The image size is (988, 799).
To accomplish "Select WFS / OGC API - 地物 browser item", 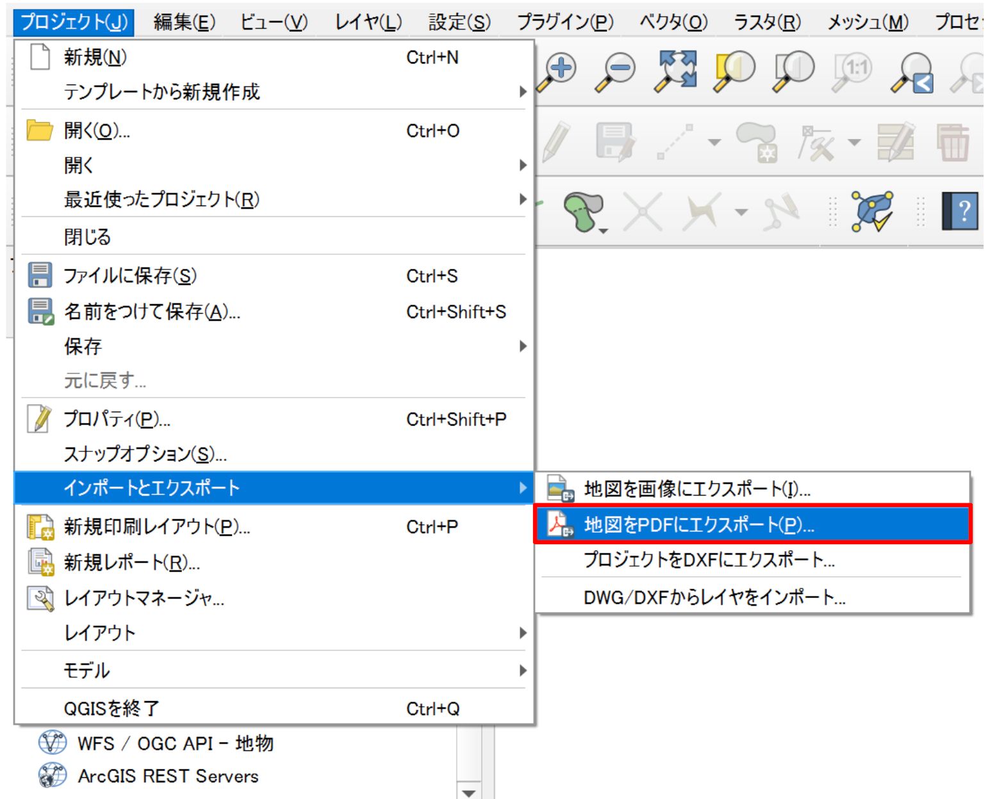I will tap(156, 743).
